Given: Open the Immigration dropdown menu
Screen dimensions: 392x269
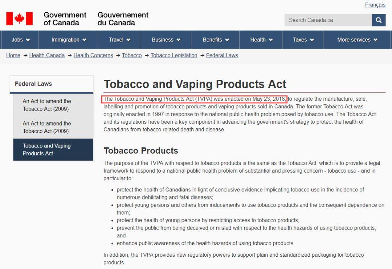Looking at the screenshot, I should tap(69, 40).
